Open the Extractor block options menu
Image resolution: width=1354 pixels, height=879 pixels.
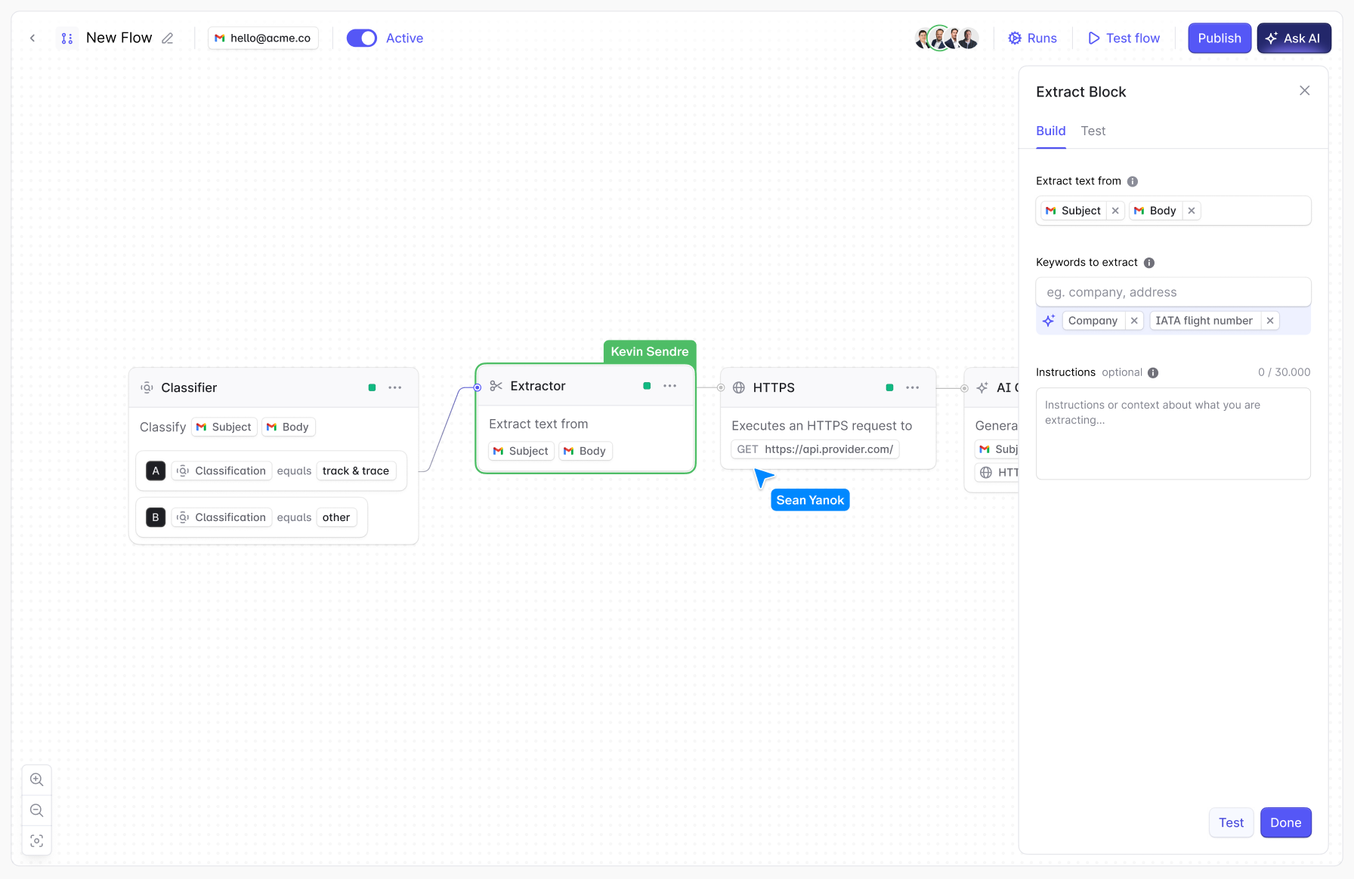[x=669, y=385]
